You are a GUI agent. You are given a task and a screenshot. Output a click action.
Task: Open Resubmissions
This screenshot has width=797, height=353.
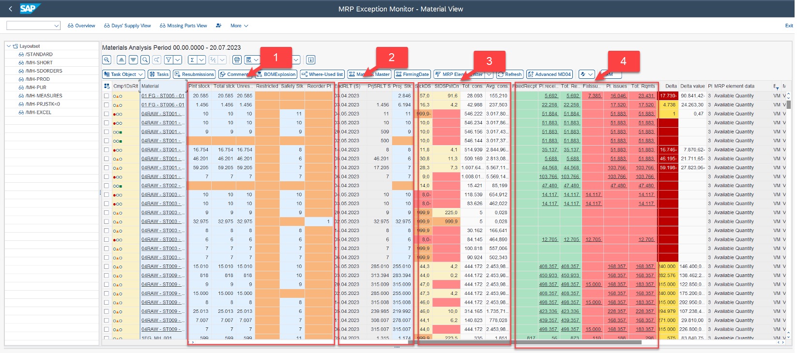click(x=195, y=74)
